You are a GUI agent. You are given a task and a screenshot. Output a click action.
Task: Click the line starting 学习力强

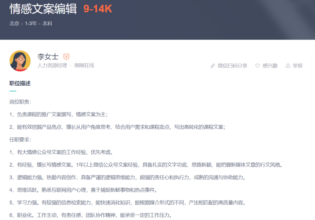[128, 203]
